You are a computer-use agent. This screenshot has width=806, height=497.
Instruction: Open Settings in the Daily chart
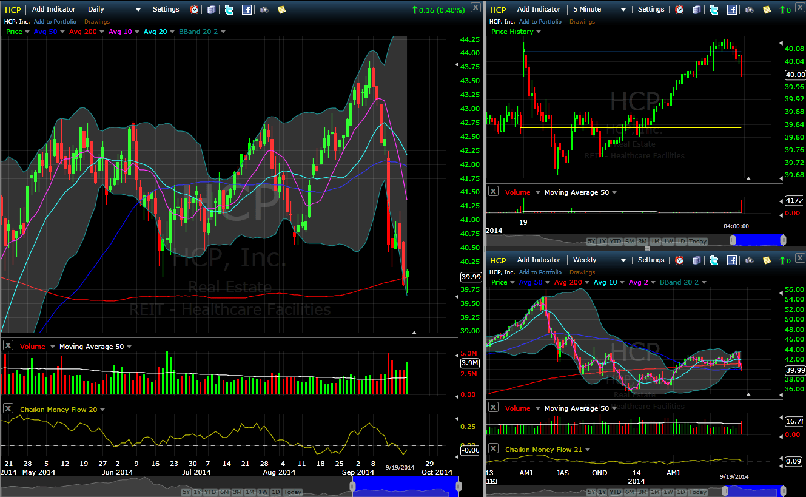coord(166,10)
